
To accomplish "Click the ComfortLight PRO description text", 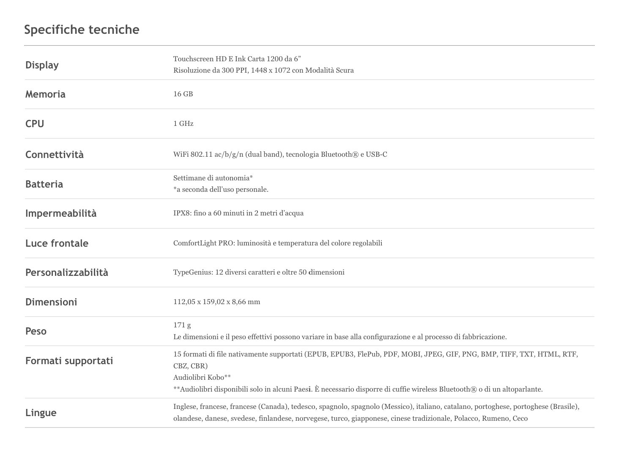I will [x=277, y=243].
